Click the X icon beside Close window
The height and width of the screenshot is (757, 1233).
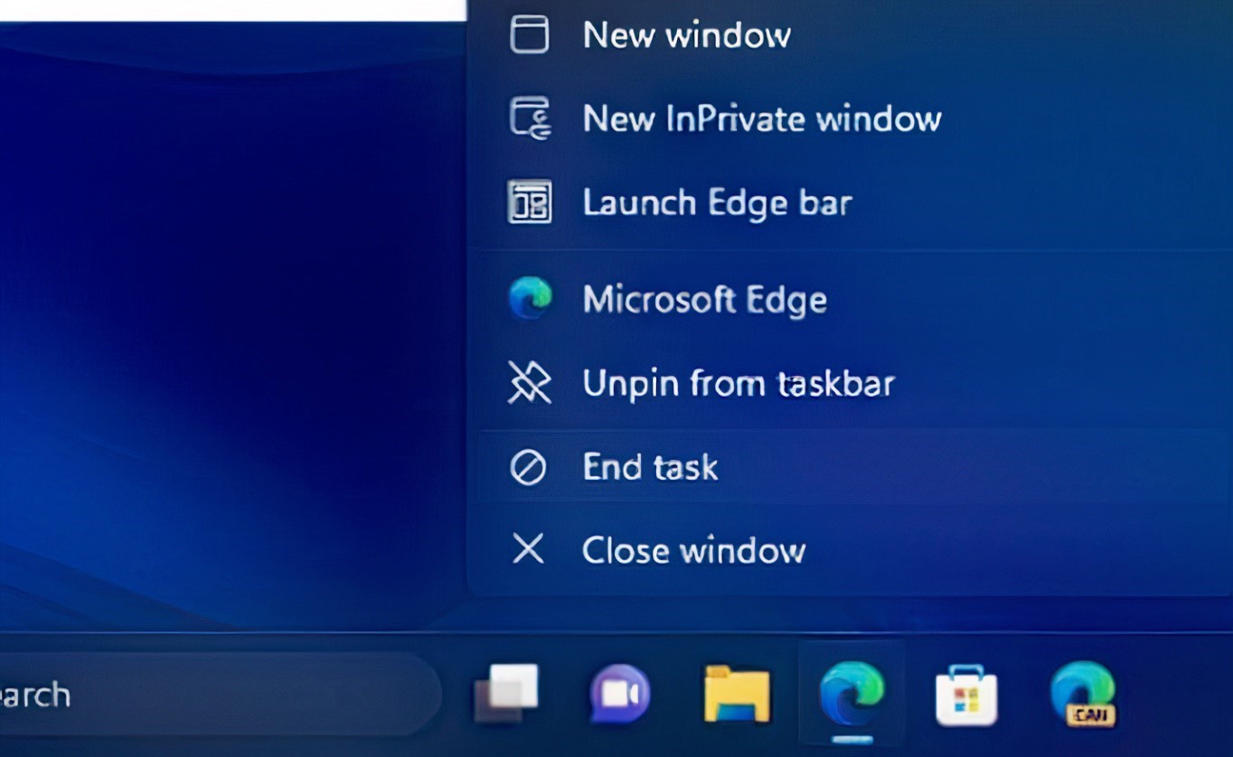pyautogui.click(x=528, y=549)
